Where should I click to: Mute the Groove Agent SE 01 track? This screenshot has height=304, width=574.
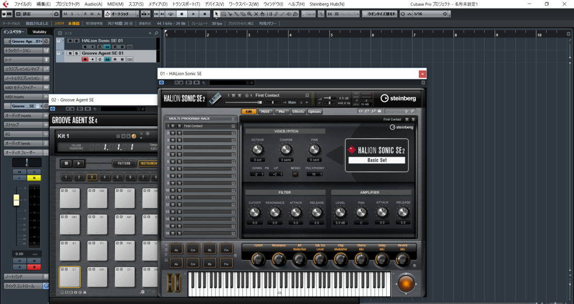click(x=70, y=53)
